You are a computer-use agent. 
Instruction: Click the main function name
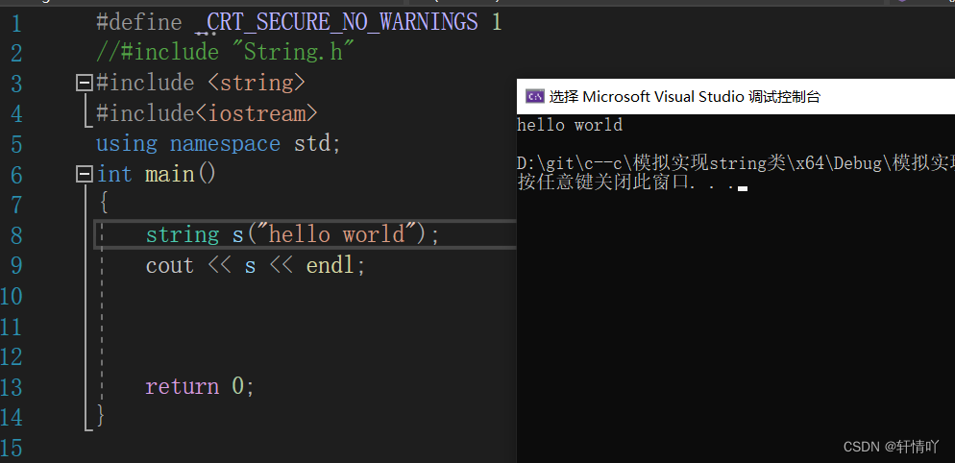[169, 175]
